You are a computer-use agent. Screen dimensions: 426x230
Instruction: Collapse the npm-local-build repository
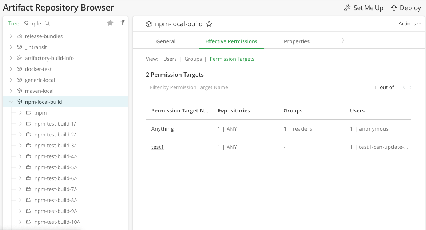11,102
